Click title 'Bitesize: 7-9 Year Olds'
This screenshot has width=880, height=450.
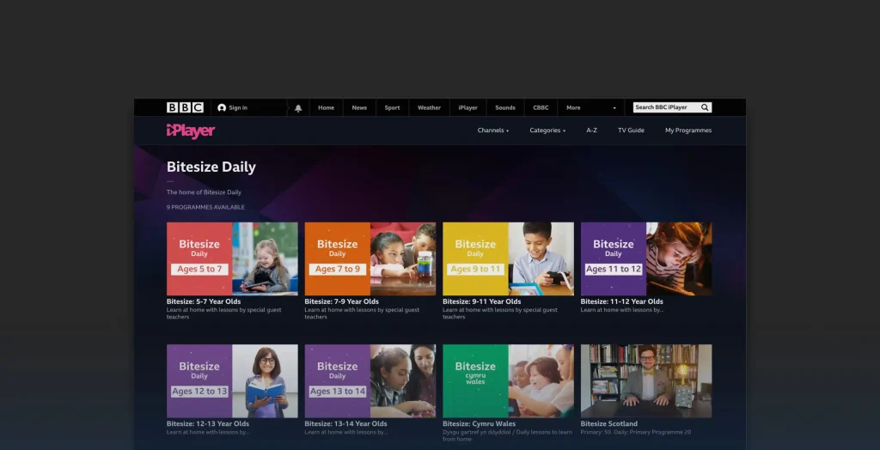click(342, 302)
